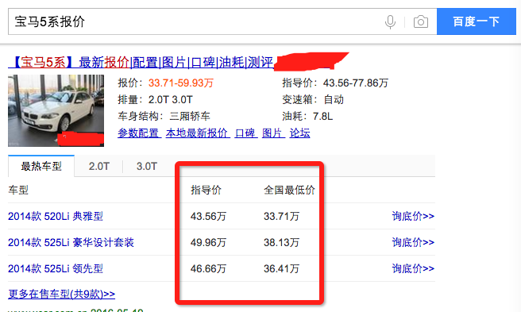
Task: Click the 变速箱 自动 text
Action: coord(313,100)
